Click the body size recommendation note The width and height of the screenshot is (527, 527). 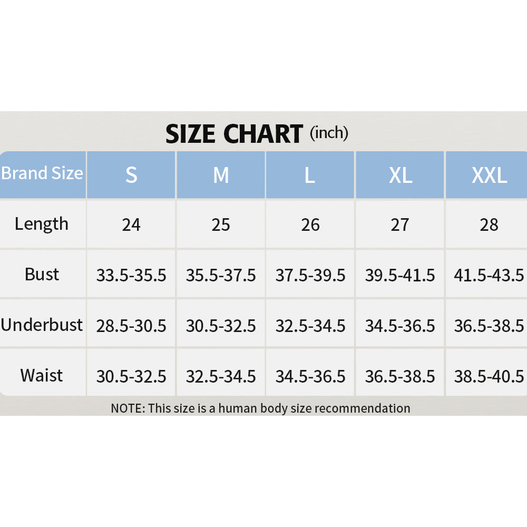[x=260, y=408]
